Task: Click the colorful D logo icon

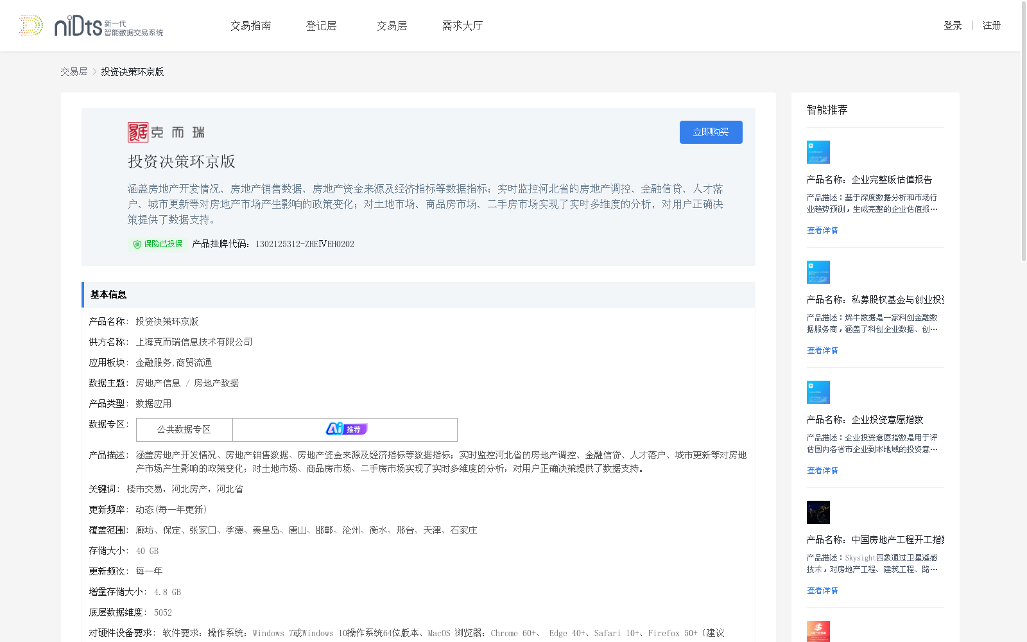Action: pos(31,26)
